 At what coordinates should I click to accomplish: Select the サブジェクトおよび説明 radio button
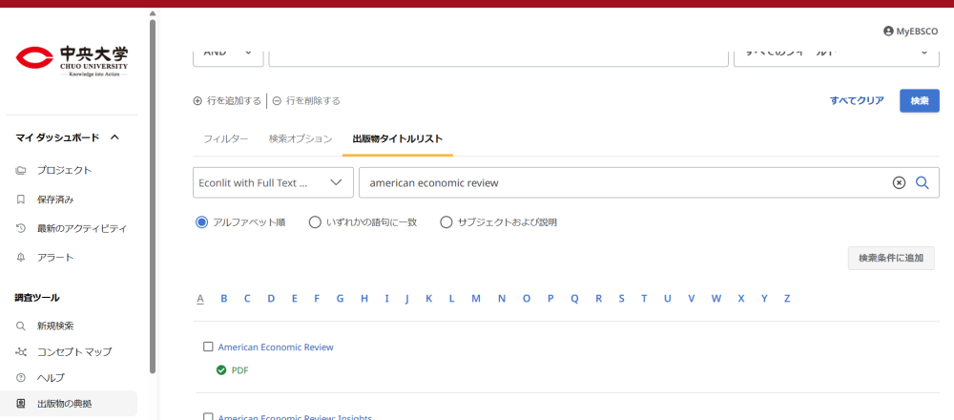[x=446, y=222]
